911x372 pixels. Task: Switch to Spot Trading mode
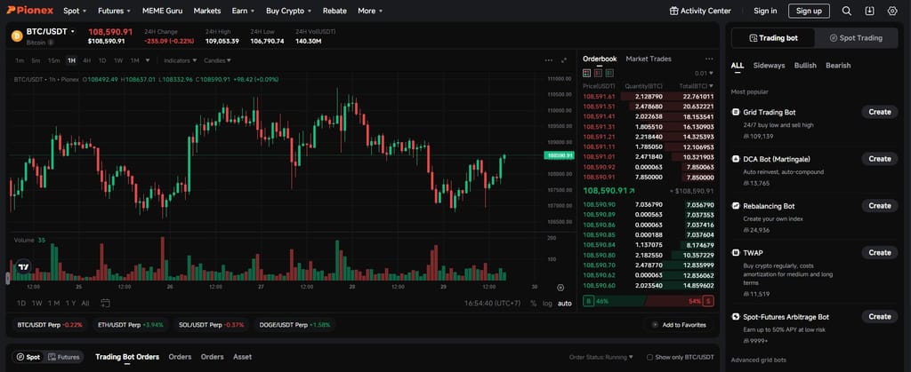pos(856,38)
